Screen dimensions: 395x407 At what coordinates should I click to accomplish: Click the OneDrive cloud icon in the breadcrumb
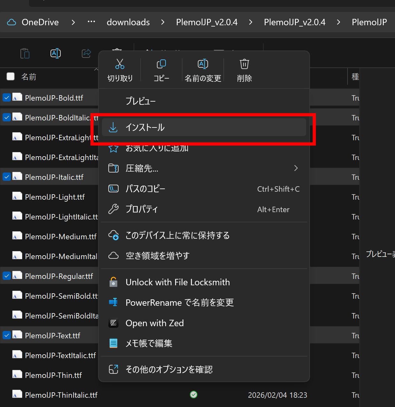tap(12, 22)
